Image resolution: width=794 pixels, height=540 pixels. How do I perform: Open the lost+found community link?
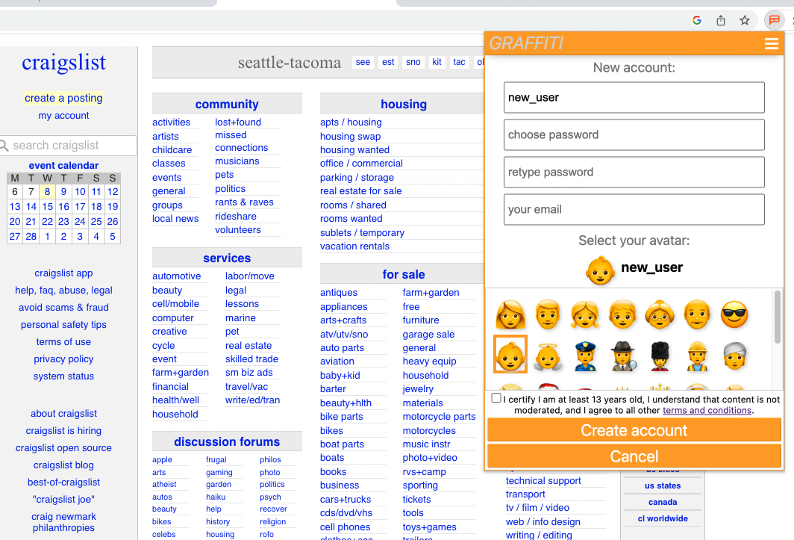coord(238,122)
